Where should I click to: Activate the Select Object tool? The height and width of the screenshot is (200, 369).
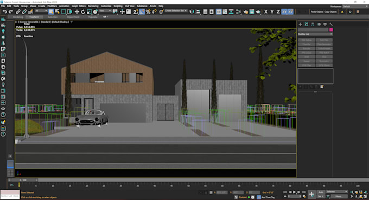[51, 12]
